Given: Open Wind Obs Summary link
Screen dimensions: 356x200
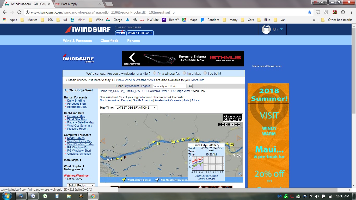Looking at the screenshot, I should 79,126.
